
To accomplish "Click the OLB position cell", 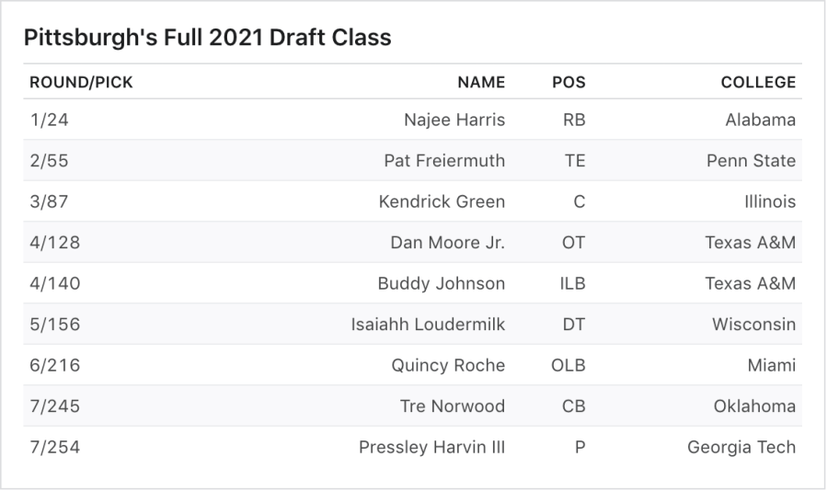I will [568, 365].
